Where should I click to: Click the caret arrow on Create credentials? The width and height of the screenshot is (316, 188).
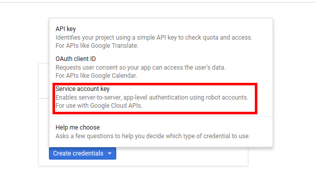[x=110, y=153]
